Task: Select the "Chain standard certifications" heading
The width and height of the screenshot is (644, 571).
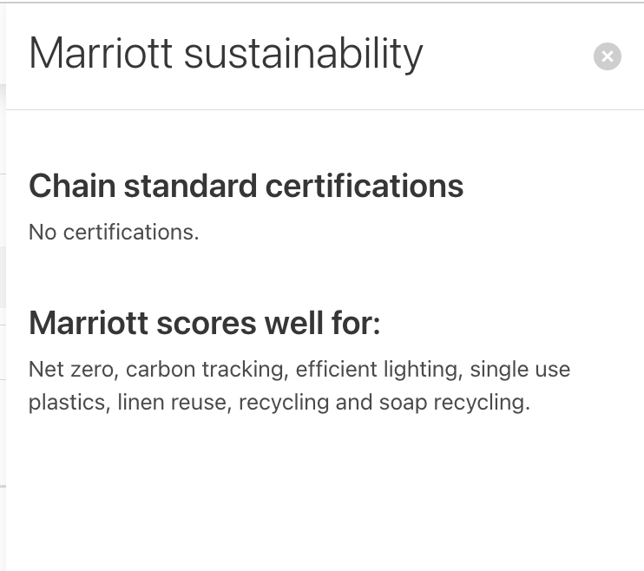Action: click(x=246, y=187)
